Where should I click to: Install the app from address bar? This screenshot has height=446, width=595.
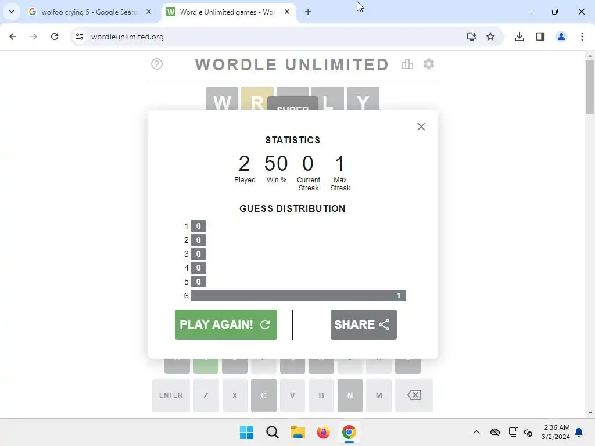tap(471, 37)
